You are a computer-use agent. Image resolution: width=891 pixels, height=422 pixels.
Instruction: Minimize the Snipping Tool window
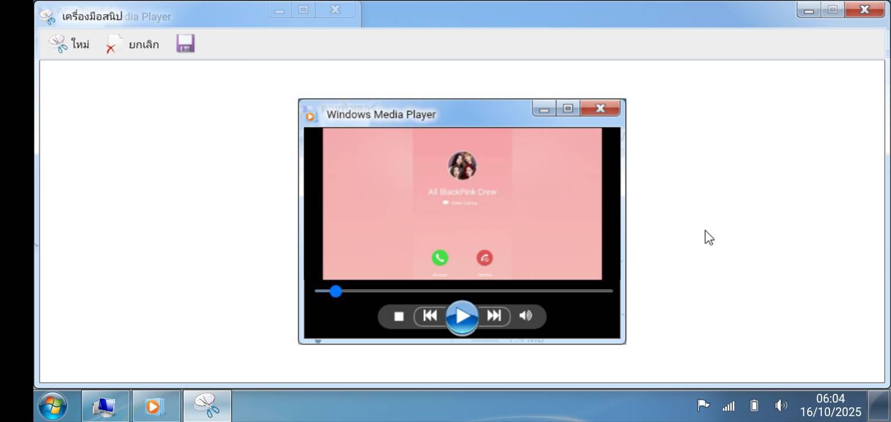click(x=809, y=9)
